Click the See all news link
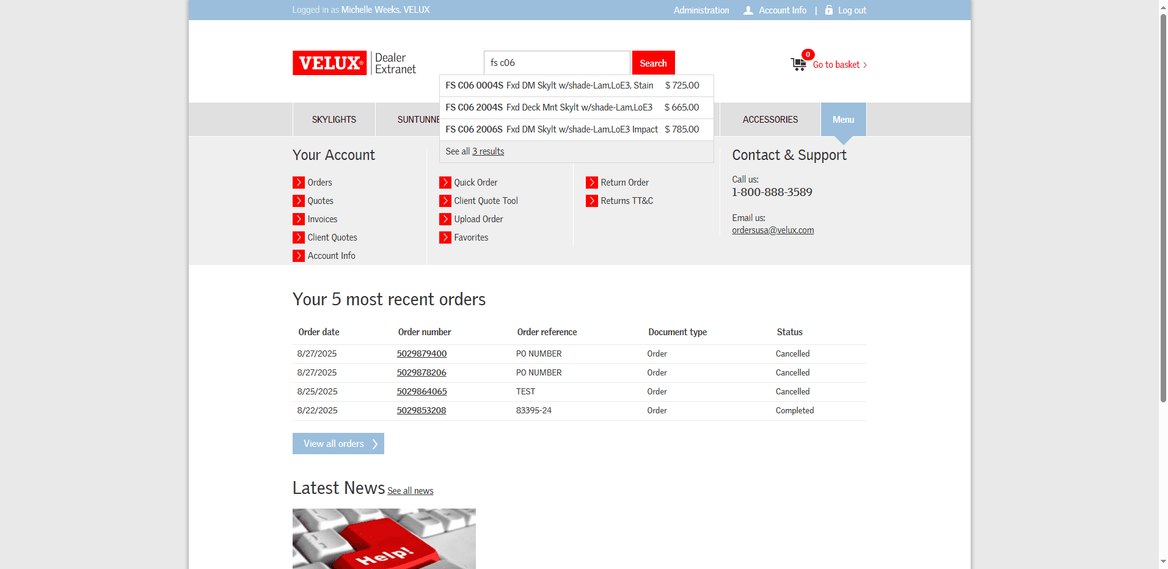 (411, 491)
